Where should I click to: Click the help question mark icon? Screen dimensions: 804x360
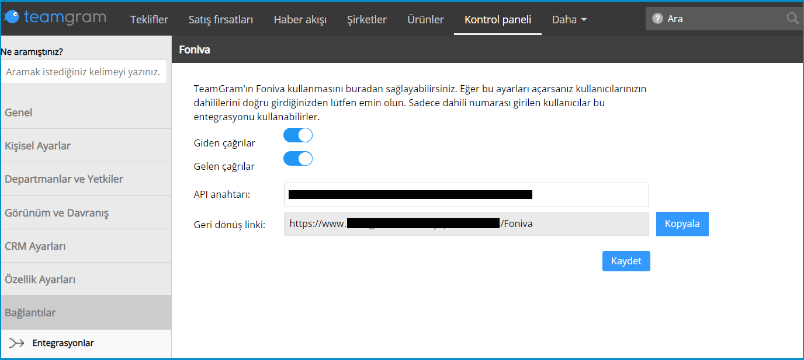point(658,19)
